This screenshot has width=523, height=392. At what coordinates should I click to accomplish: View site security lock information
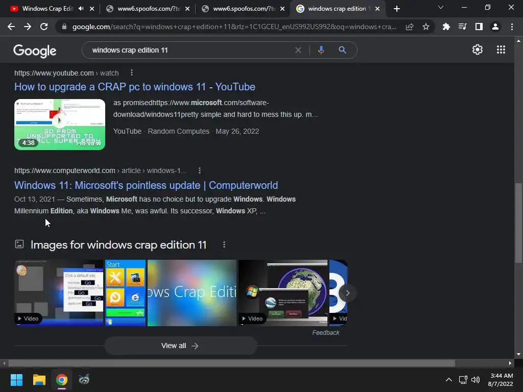pos(64,27)
